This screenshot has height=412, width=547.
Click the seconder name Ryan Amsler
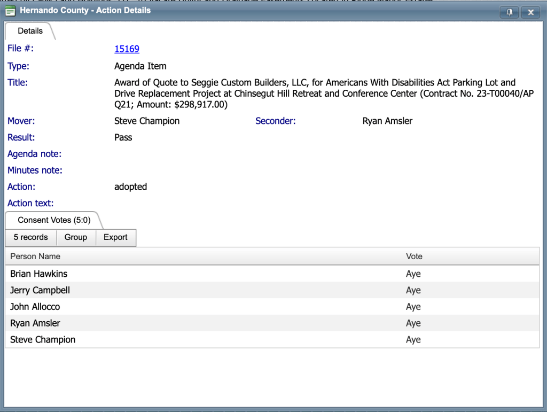387,121
